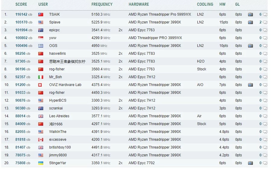Sort by the USER column header
Image resolution: width=271 pixels, height=169 pixels.
pos(43,4)
